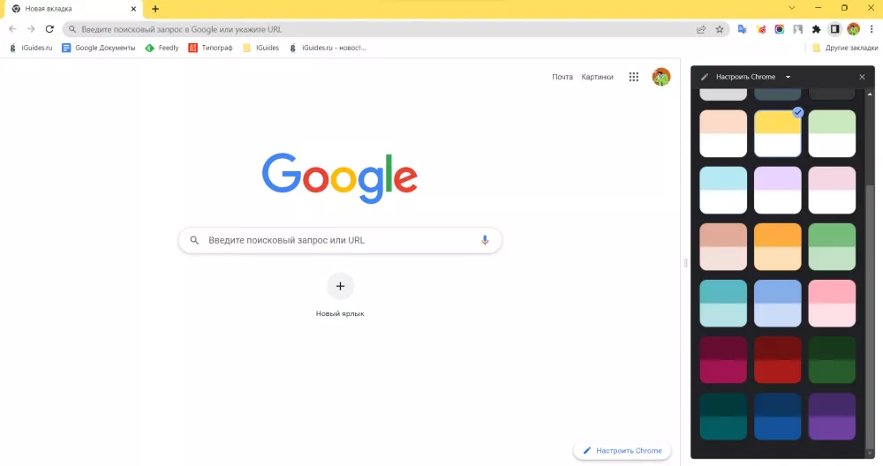Select the light green theme swatch

pos(832,133)
